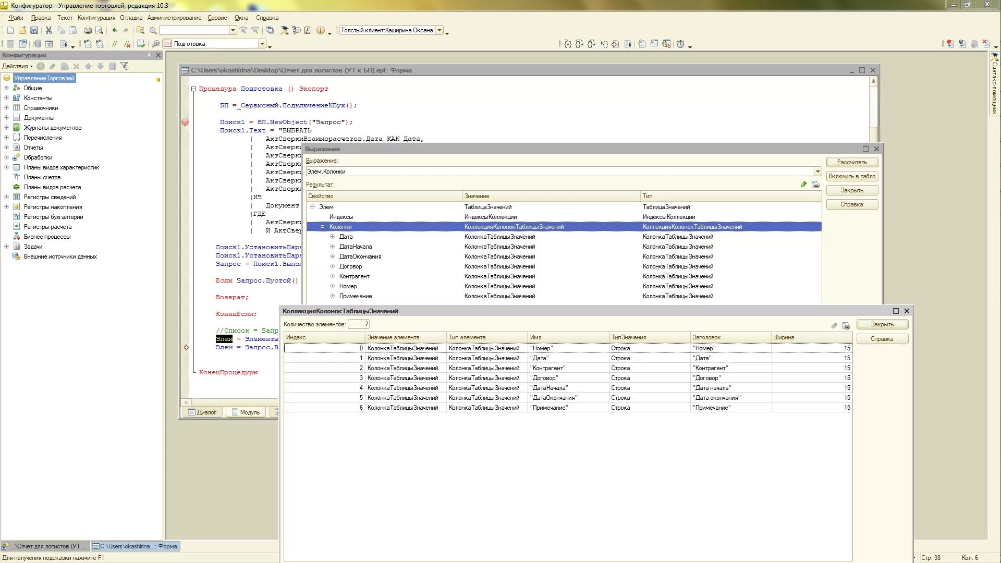Screen dimensions: 1001x563
Task: Remove all breakpoints red X icon
Action: click(x=985, y=44)
